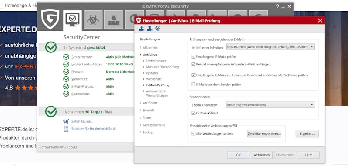Click the Erweitert button

coord(307,133)
